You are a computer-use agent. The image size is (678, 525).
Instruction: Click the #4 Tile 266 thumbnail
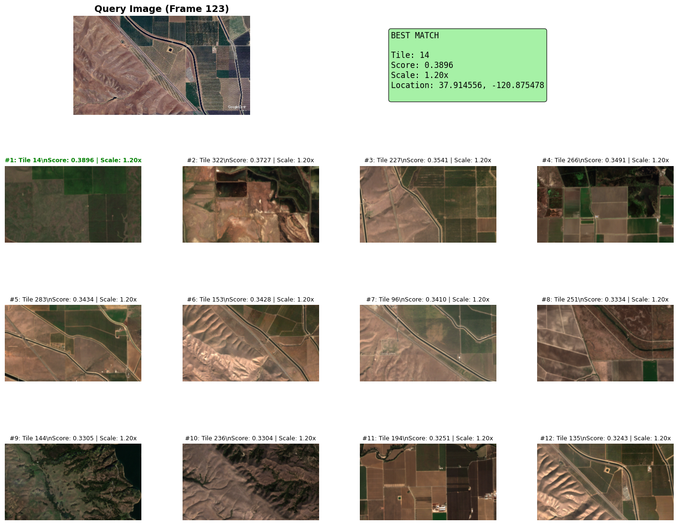(x=605, y=204)
